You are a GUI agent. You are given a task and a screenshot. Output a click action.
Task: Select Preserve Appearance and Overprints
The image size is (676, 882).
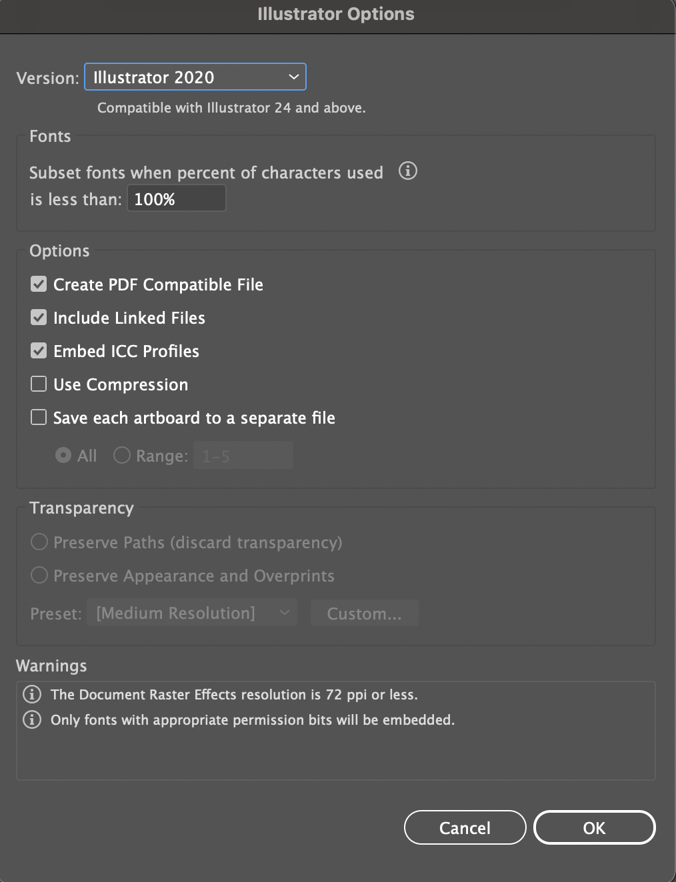[39, 575]
